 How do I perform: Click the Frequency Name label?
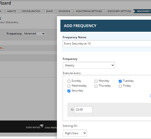74,37
